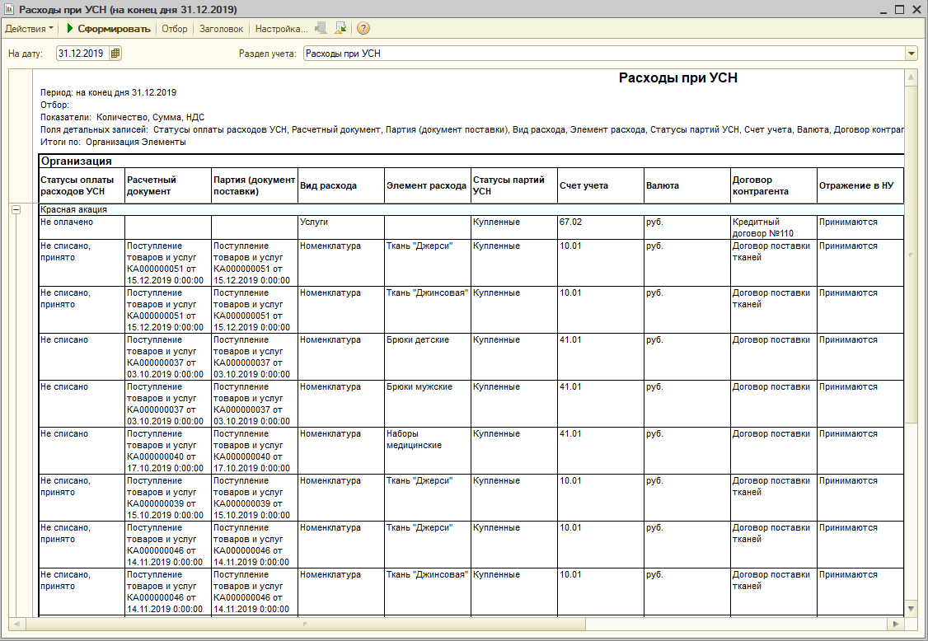This screenshot has width=928, height=641.
Task: Click the report window icon in title bar
Action: [x=9, y=10]
